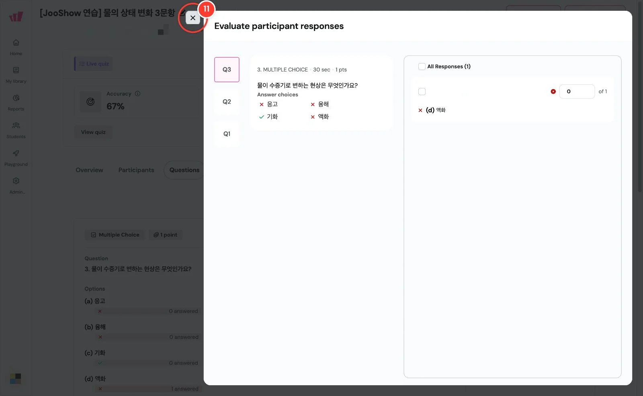Image resolution: width=643 pixels, height=396 pixels.
Task: Open Reports in the sidebar
Action: [x=16, y=103]
